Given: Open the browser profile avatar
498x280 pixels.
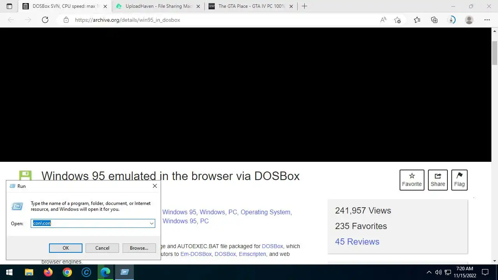Looking at the screenshot, I should pos(469,20).
